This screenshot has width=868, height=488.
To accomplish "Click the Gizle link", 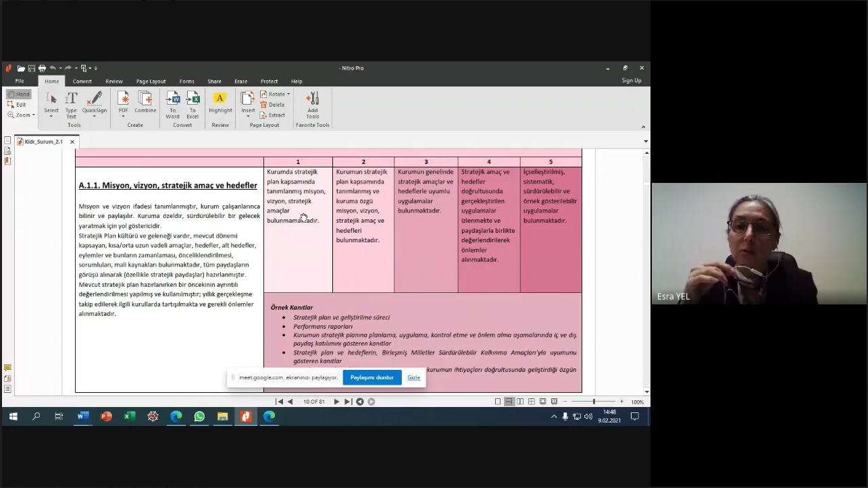I will 413,377.
